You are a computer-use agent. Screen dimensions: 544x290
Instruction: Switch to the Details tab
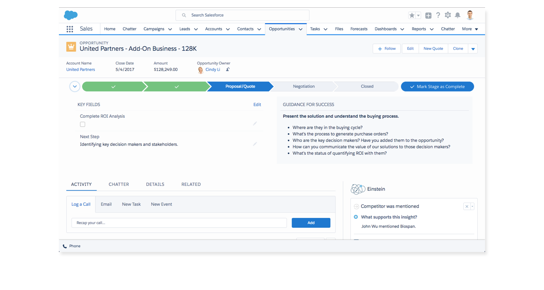point(155,184)
